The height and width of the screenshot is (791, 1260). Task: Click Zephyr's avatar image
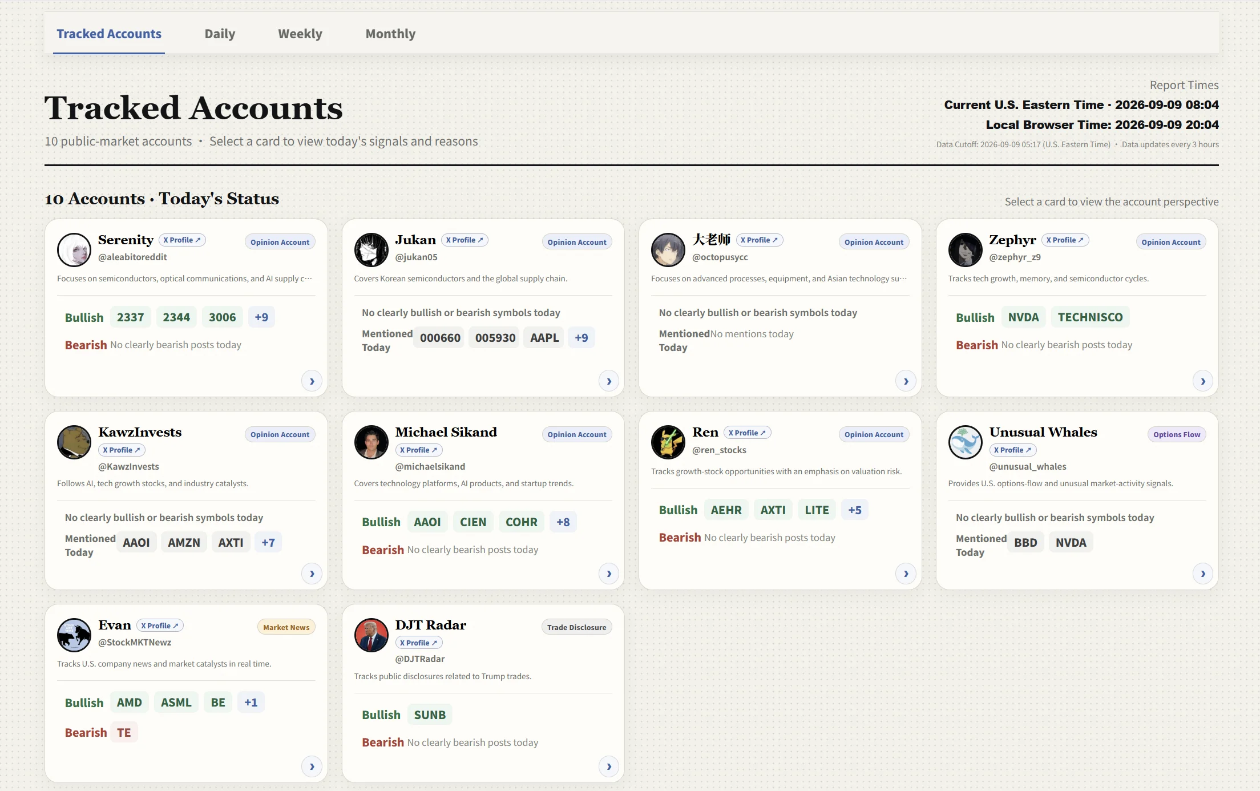coord(966,249)
